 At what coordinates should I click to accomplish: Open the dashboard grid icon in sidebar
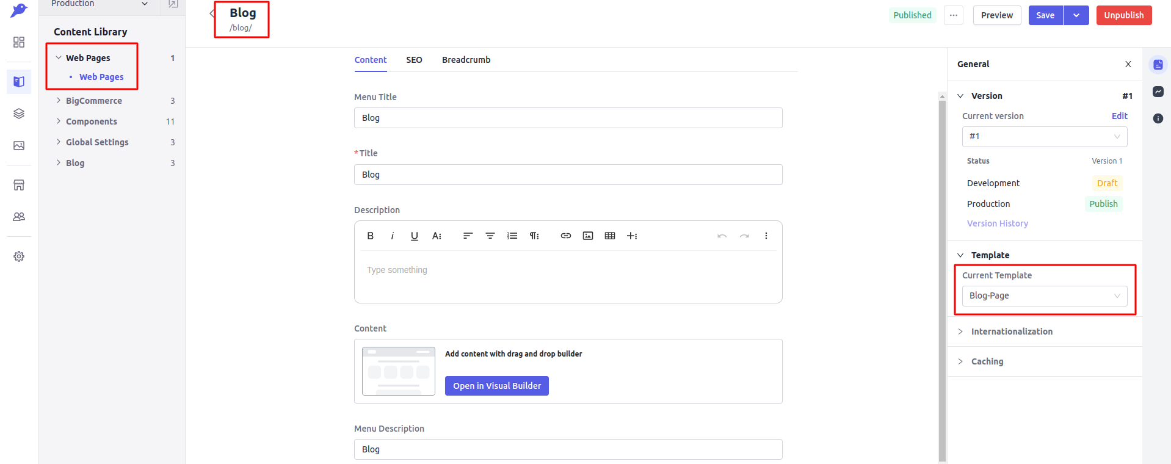tap(19, 42)
